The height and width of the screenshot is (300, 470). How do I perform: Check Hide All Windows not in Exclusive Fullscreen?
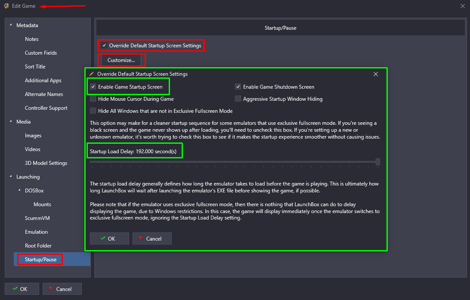click(93, 111)
